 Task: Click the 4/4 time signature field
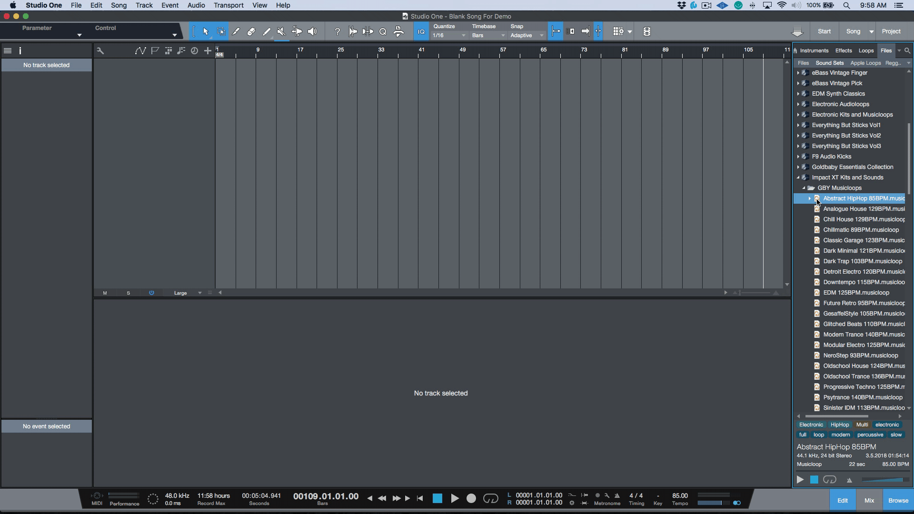(636, 495)
